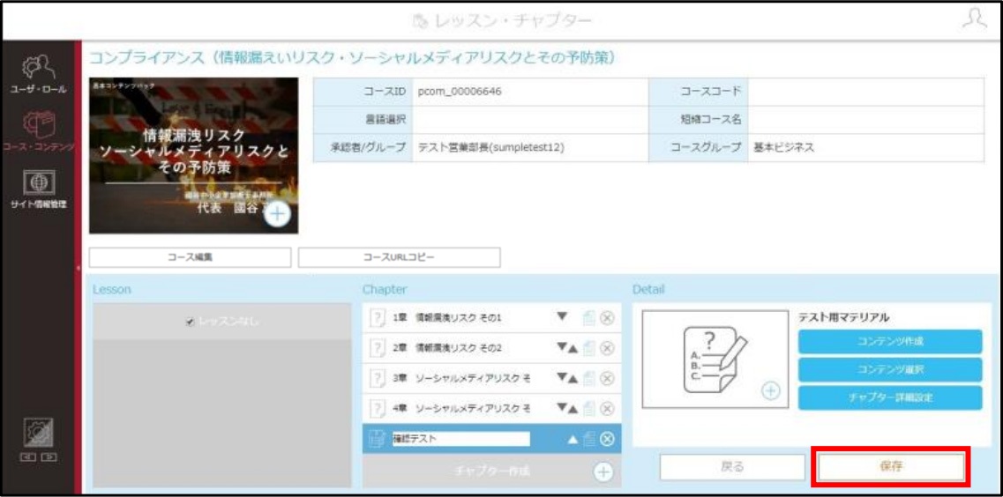Viewport: 1003px width, 497px height.
Task: Move chapter 3章 down with down arrow
Action: (x=561, y=378)
